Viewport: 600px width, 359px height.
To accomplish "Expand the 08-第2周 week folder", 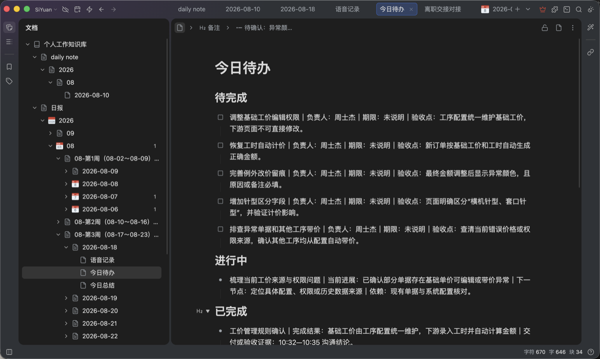I will pyautogui.click(x=58, y=222).
